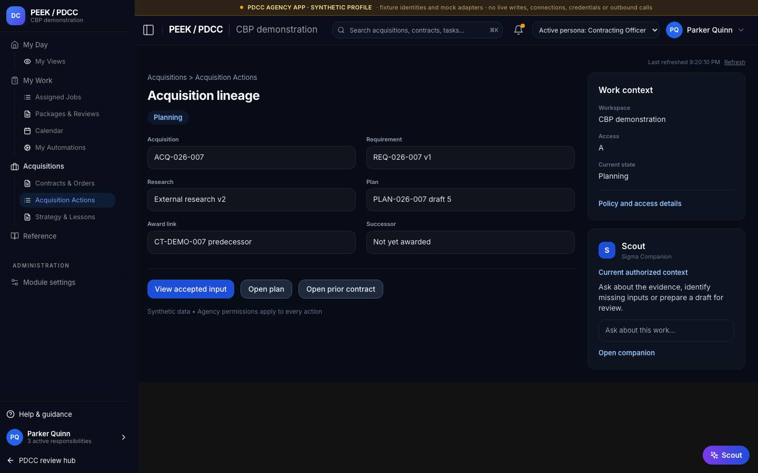This screenshot has width=758, height=473.
Task: Click the Current authorized context link
Action: (643, 272)
